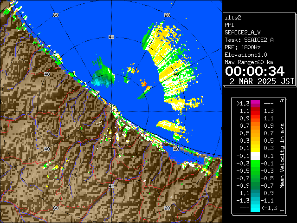This screenshot has width=297, height=223.
Task: Select the 'Task: SEAICE2_A' line
Action: click(249, 40)
